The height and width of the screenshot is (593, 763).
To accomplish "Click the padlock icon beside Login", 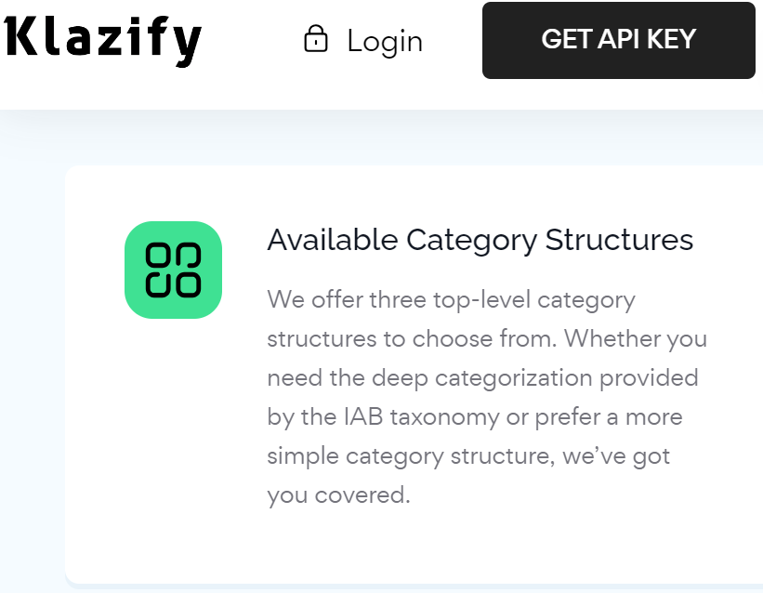I will pos(316,38).
